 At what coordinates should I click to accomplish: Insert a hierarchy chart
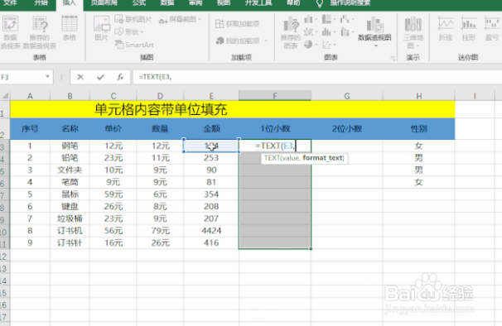click(329, 20)
